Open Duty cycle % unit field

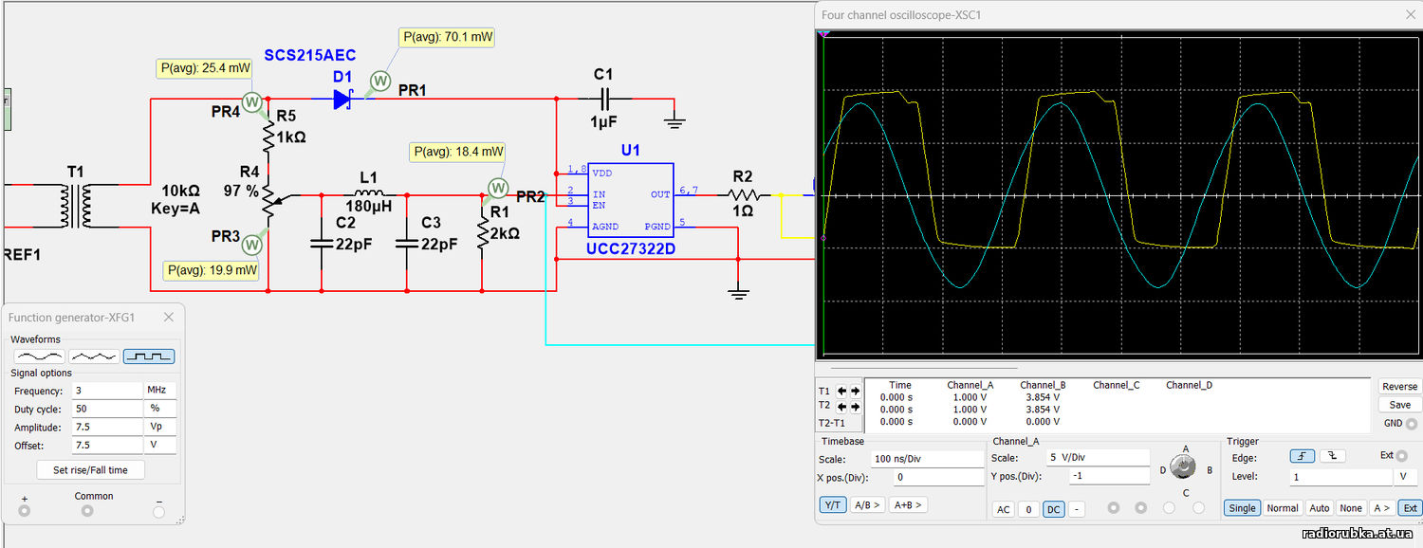pos(159,409)
